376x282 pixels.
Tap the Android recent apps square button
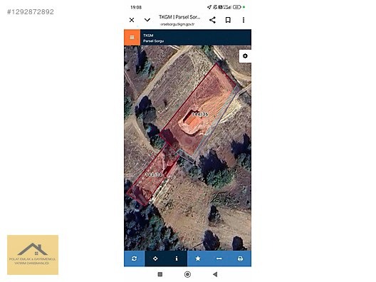pos(160,274)
